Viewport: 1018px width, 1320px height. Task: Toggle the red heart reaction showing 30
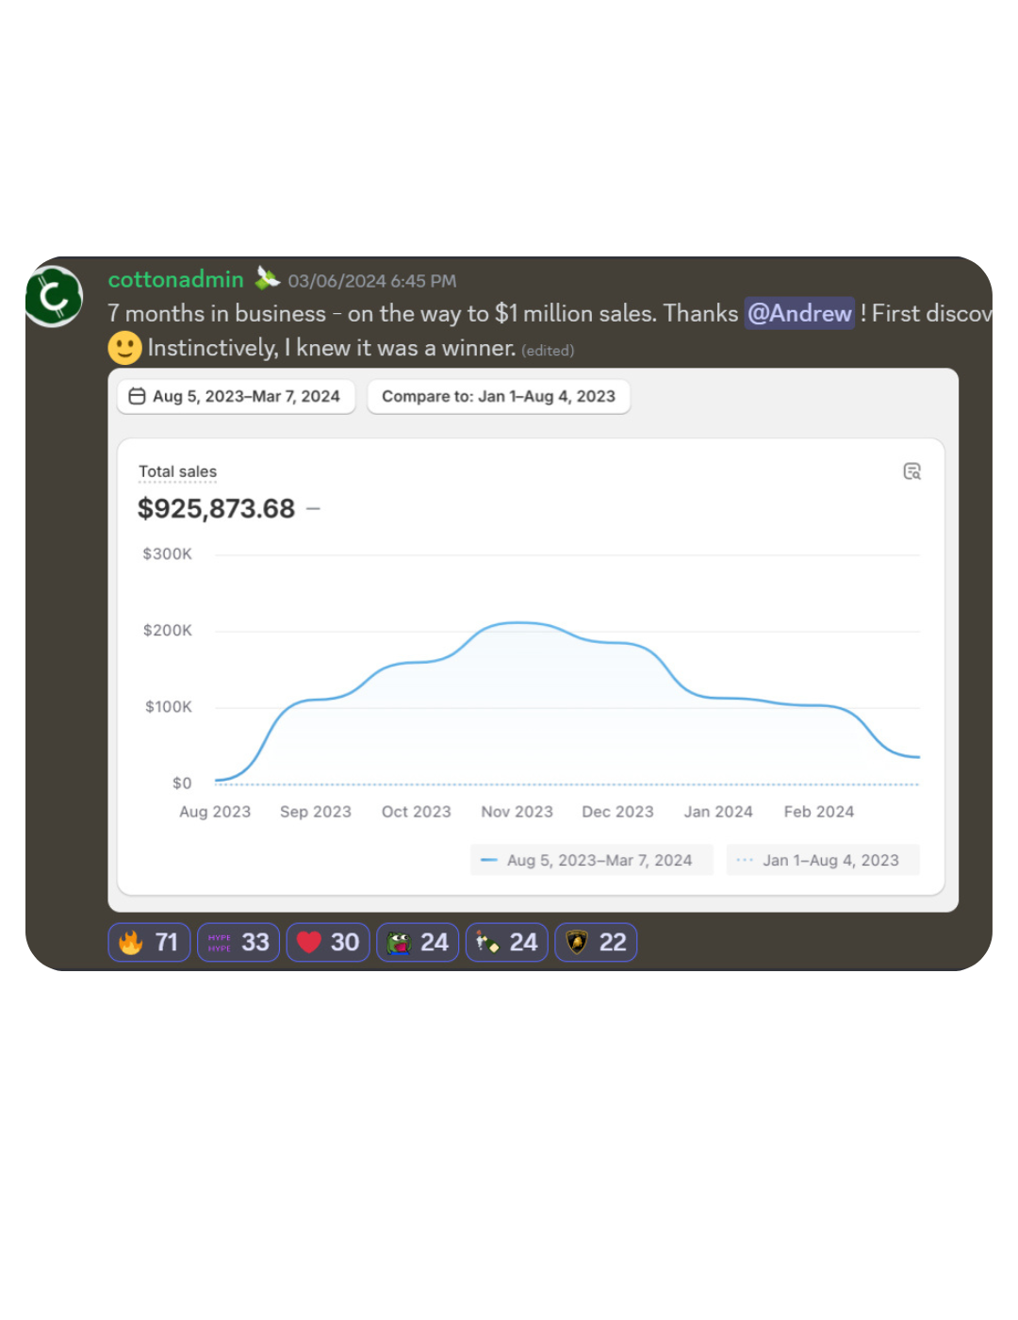(328, 942)
